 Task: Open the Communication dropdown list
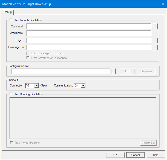83,85
